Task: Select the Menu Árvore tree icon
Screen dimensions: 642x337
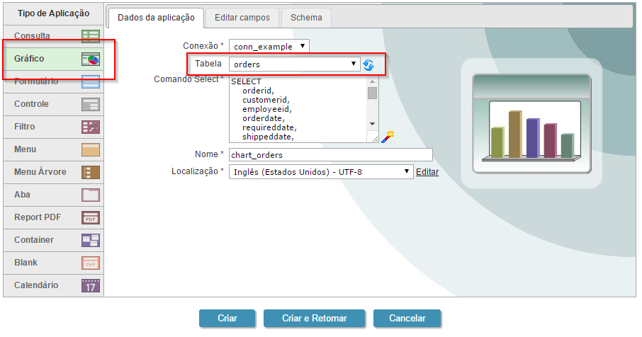Action: pyautogui.click(x=90, y=172)
